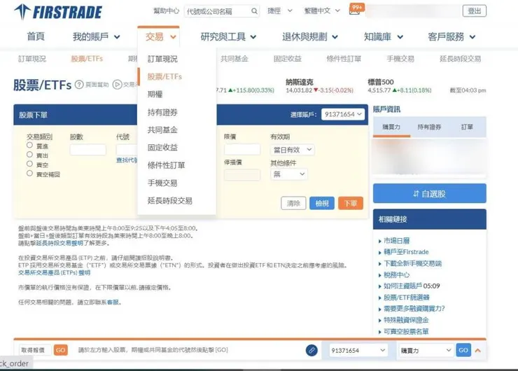Click the blue 檢視 review button
This screenshot has height=371, width=518.
(322, 203)
